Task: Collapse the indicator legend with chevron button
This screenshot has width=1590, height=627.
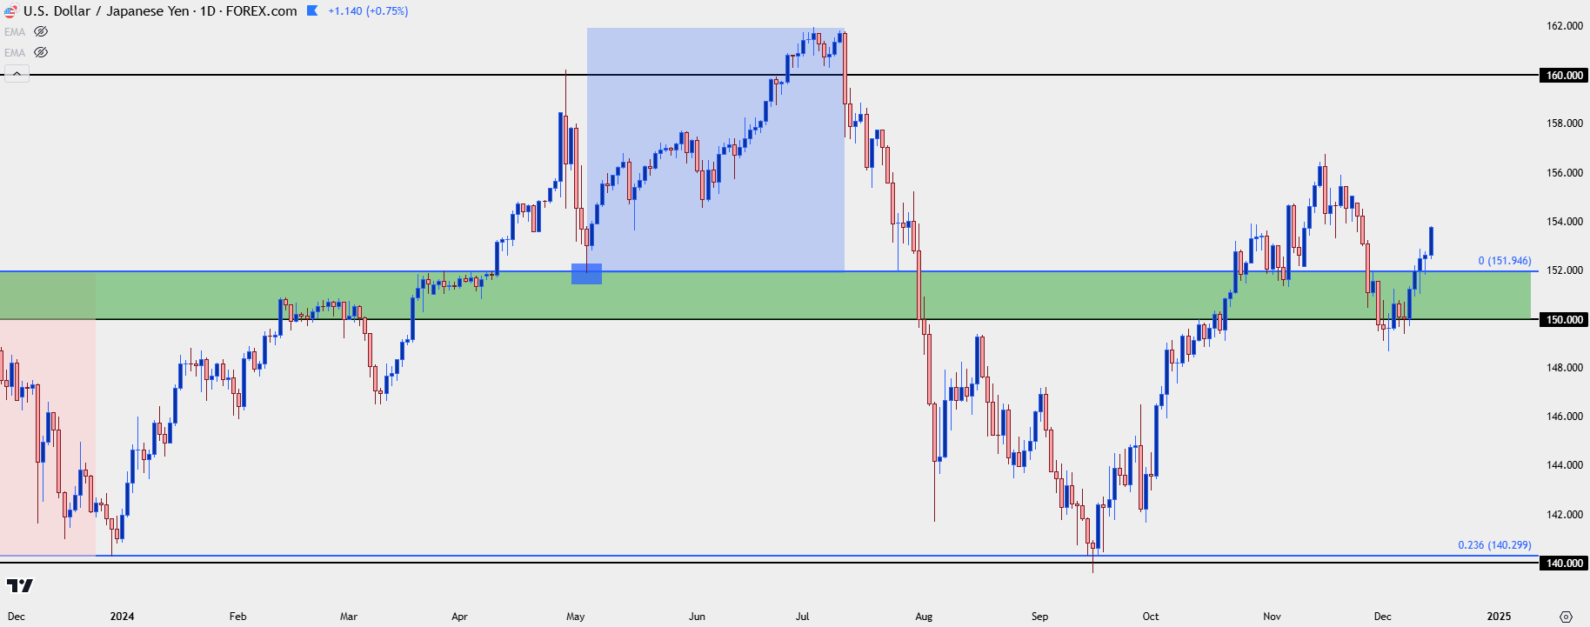Action: [17, 74]
